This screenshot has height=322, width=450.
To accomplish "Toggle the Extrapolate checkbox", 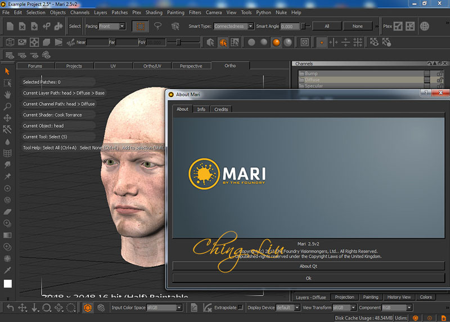I will tap(240, 307).
